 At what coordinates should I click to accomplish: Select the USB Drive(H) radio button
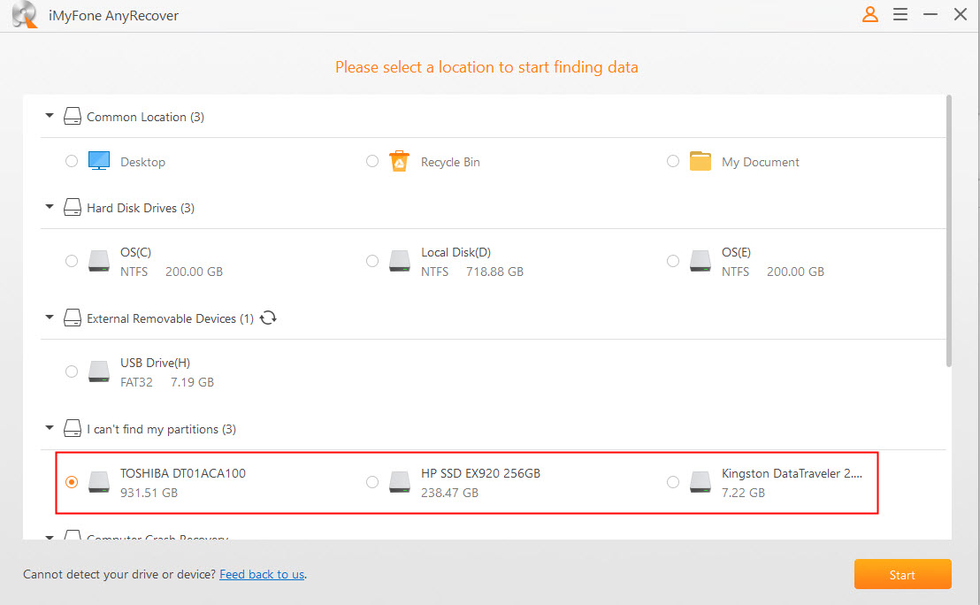click(72, 371)
